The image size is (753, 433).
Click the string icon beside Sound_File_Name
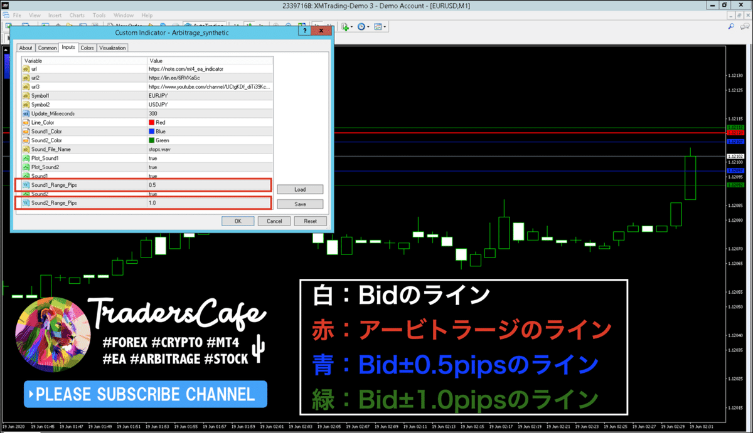click(x=26, y=149)
